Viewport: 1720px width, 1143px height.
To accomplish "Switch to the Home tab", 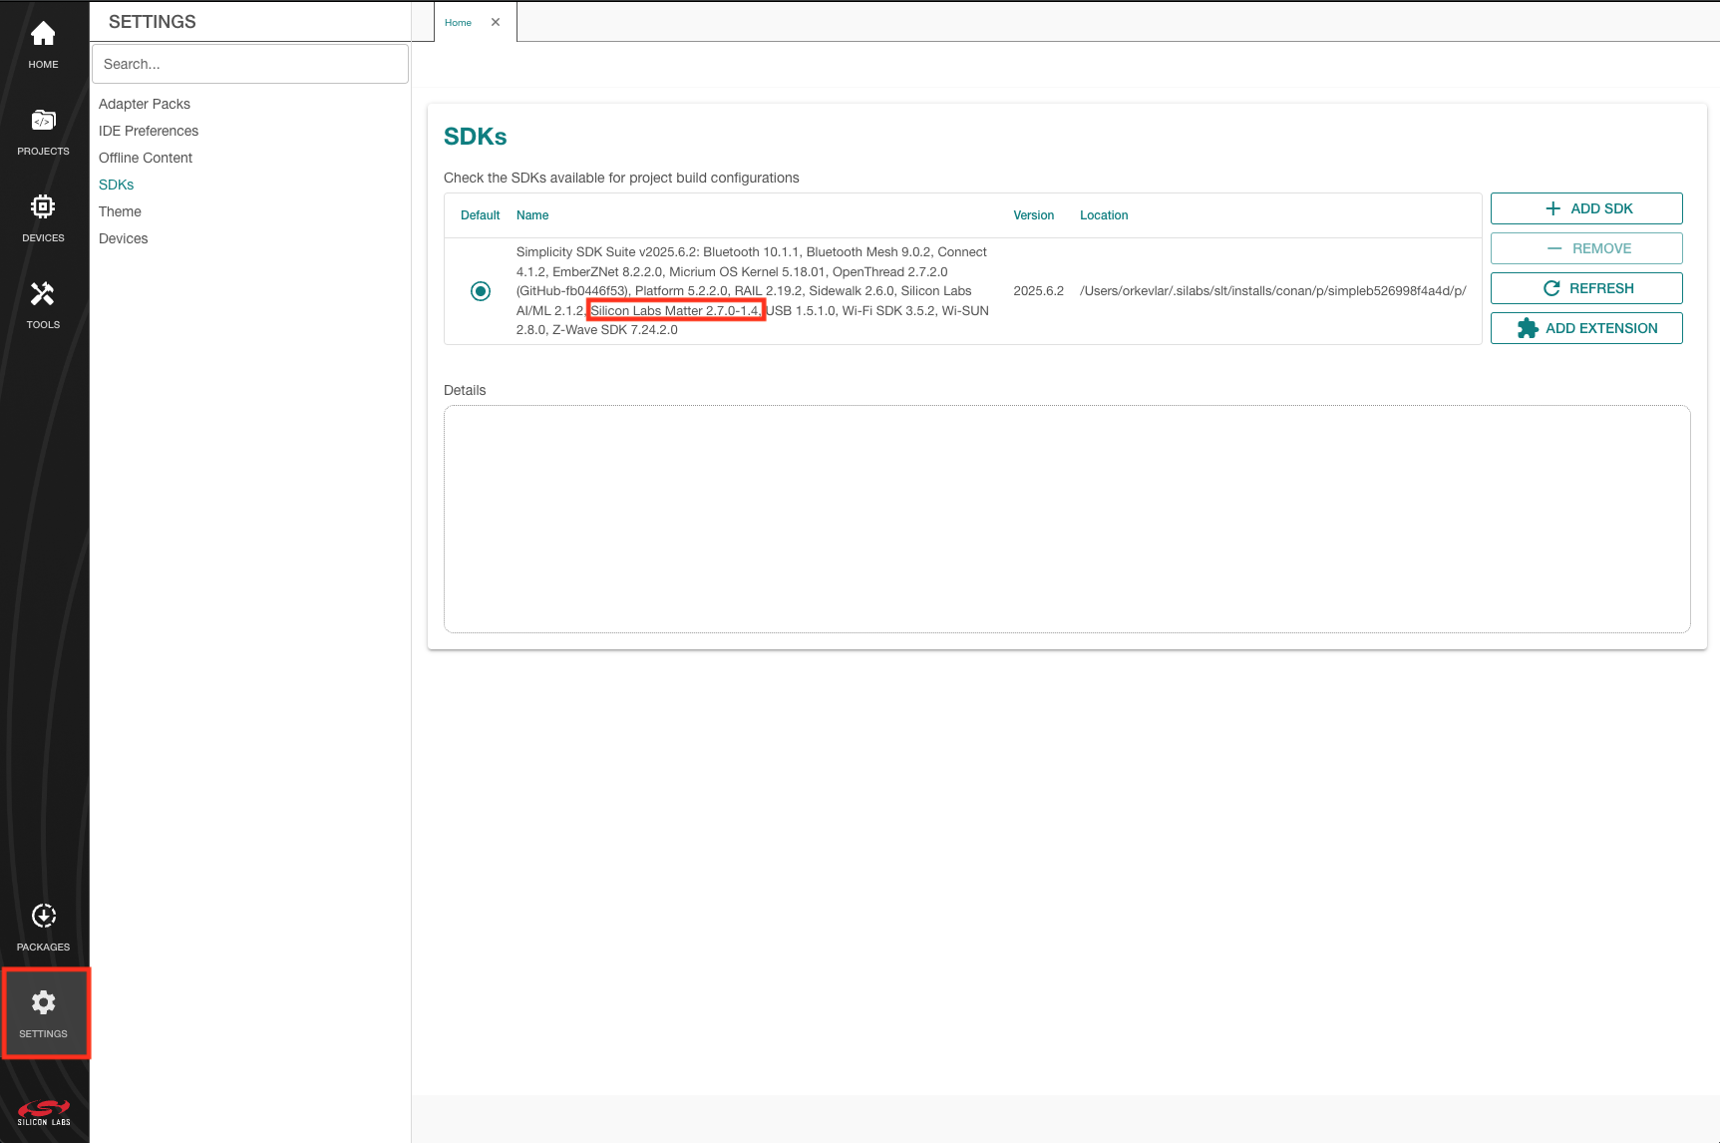I will (x=459, y=22).
